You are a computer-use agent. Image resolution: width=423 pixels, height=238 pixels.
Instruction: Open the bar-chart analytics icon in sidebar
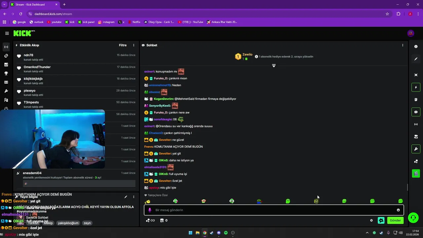coord(6,64)
